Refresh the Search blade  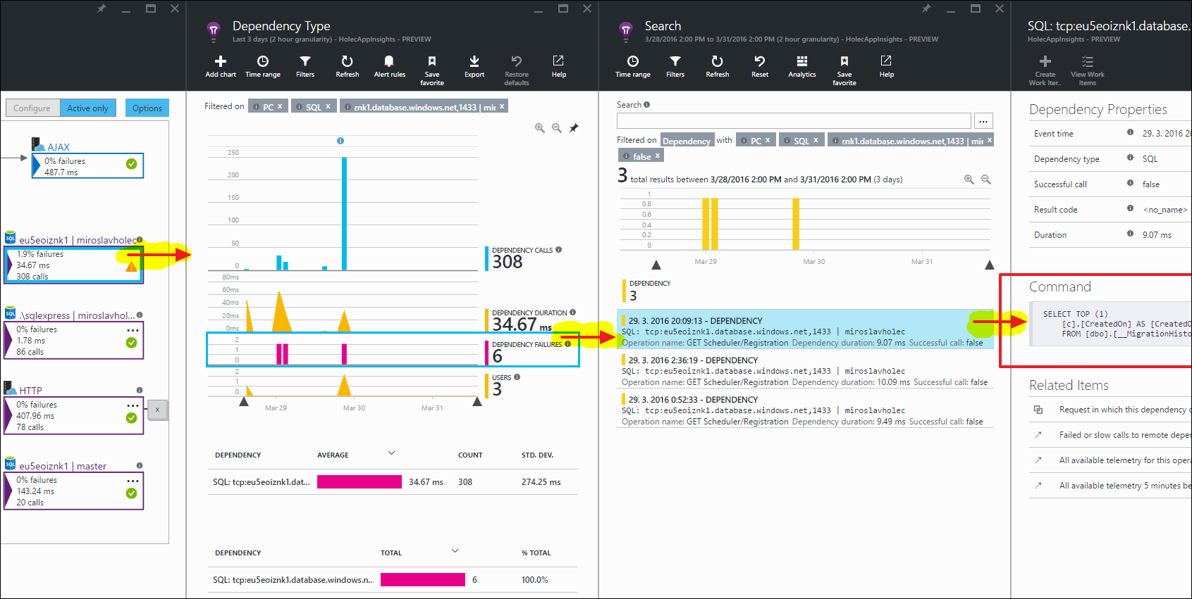(718, 67)
